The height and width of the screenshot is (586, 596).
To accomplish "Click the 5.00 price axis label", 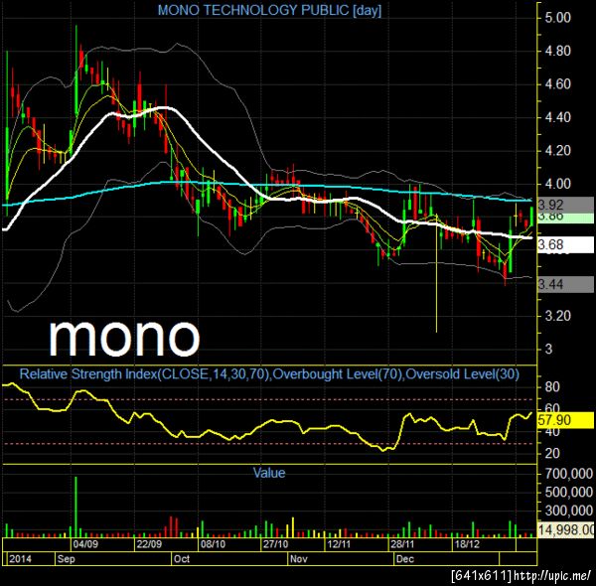I will click(x=557, y=18).
